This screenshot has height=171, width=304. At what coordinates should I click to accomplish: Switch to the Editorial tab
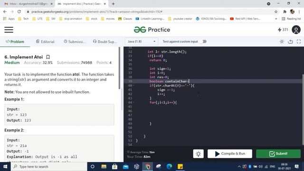tap(45, 42)
